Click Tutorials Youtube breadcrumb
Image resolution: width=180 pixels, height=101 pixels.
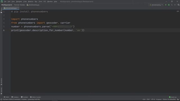[19, 5]
